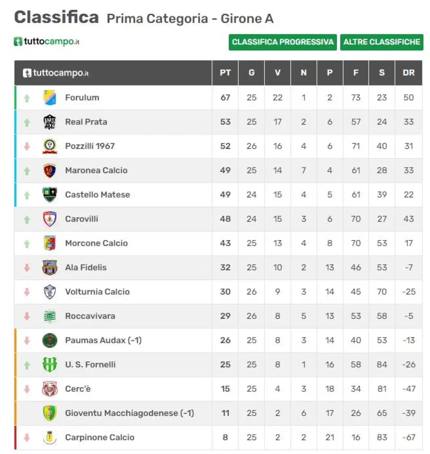Click the Real Prata team crest

pyautogui.click(x=50, y=122)
